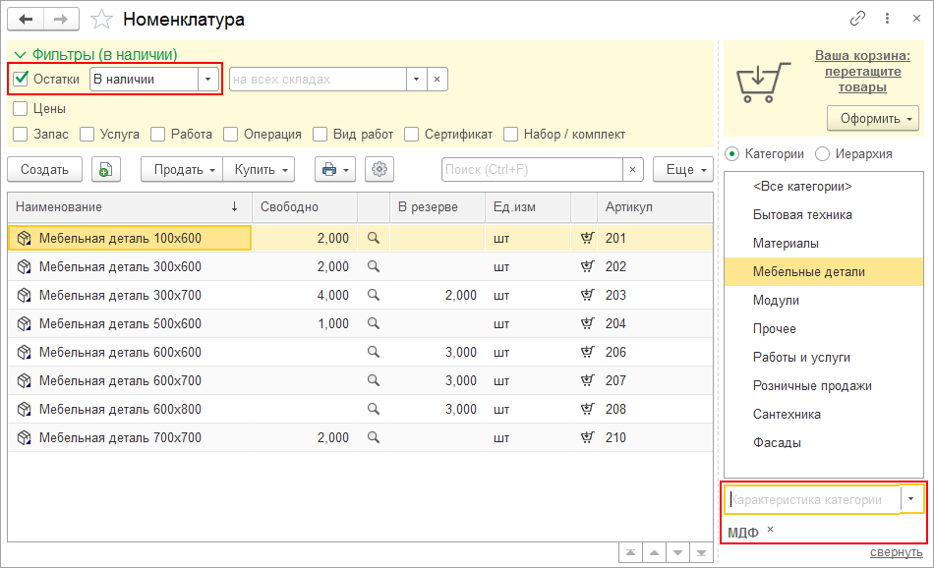The width and height of the screenshot is (934, 568).
Task: Select the Мебельные детали category
Action: point(824,271)
